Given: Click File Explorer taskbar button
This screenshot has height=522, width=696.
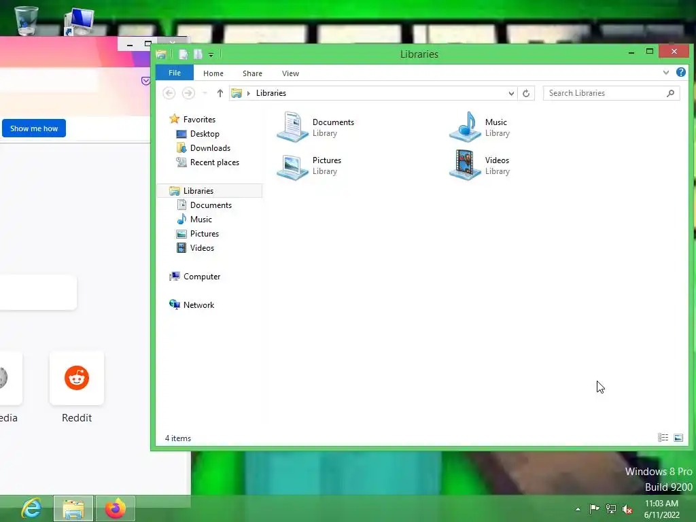Looking at the screenshot, I should click(x=73, y=508).
